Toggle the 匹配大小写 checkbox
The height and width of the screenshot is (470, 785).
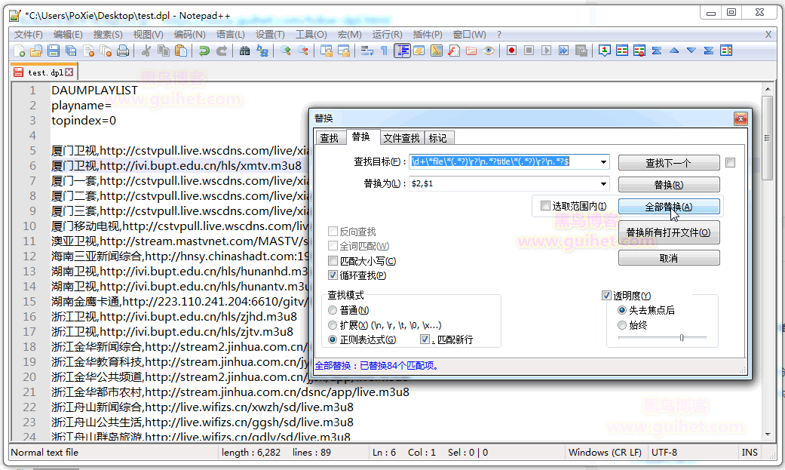pos(333,261)
